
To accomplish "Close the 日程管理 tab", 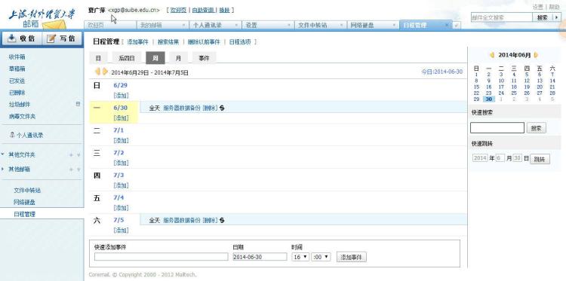I will coord(447,25).
